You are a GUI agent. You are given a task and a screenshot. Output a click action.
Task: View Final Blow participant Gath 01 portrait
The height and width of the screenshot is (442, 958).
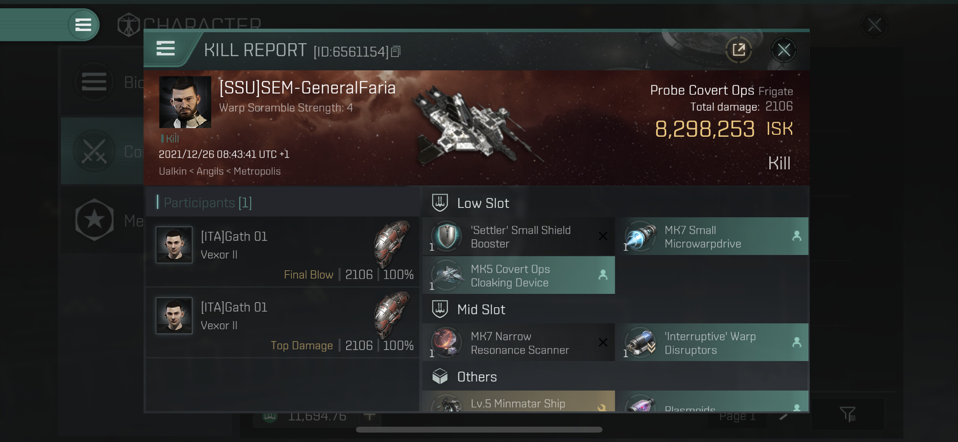(174, 244)
